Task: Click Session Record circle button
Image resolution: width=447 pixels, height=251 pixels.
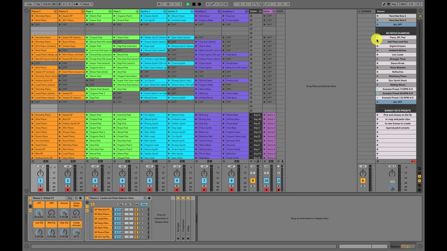Action: pos(226,4)
